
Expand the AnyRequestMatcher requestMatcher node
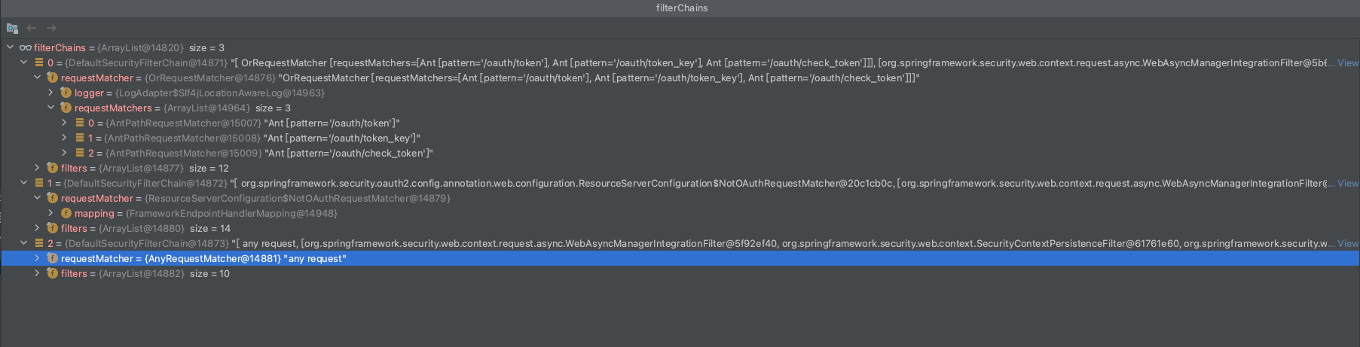pos(38,258)
